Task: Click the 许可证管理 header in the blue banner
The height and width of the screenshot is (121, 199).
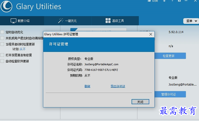Action: [58, 44]
